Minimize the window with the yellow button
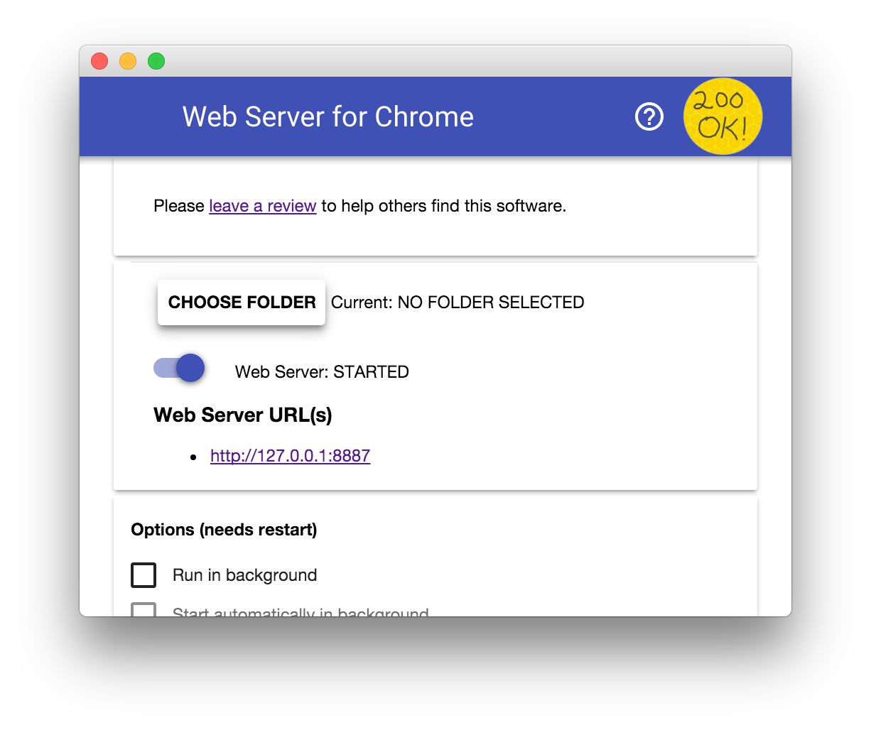 tap(127, 61)
